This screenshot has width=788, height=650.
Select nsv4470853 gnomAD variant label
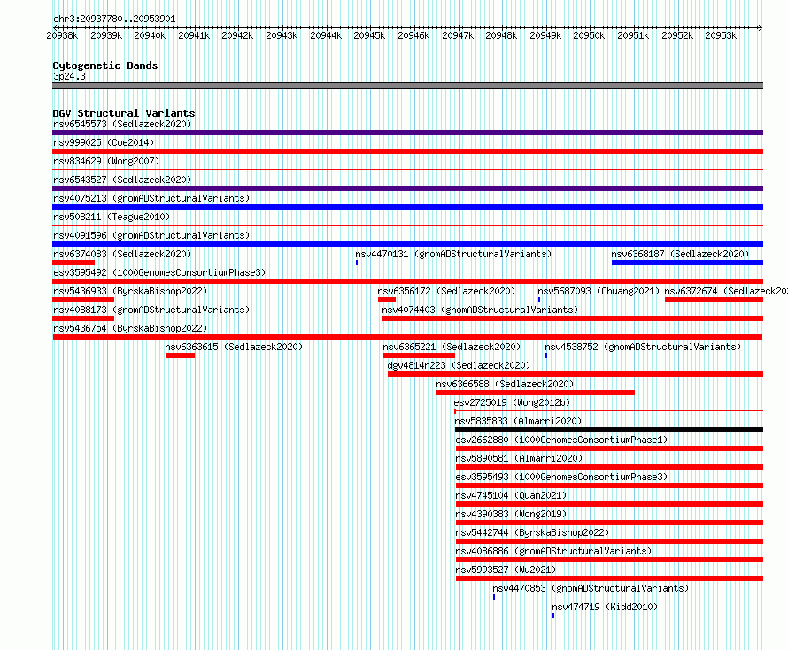tap(591, 588)
